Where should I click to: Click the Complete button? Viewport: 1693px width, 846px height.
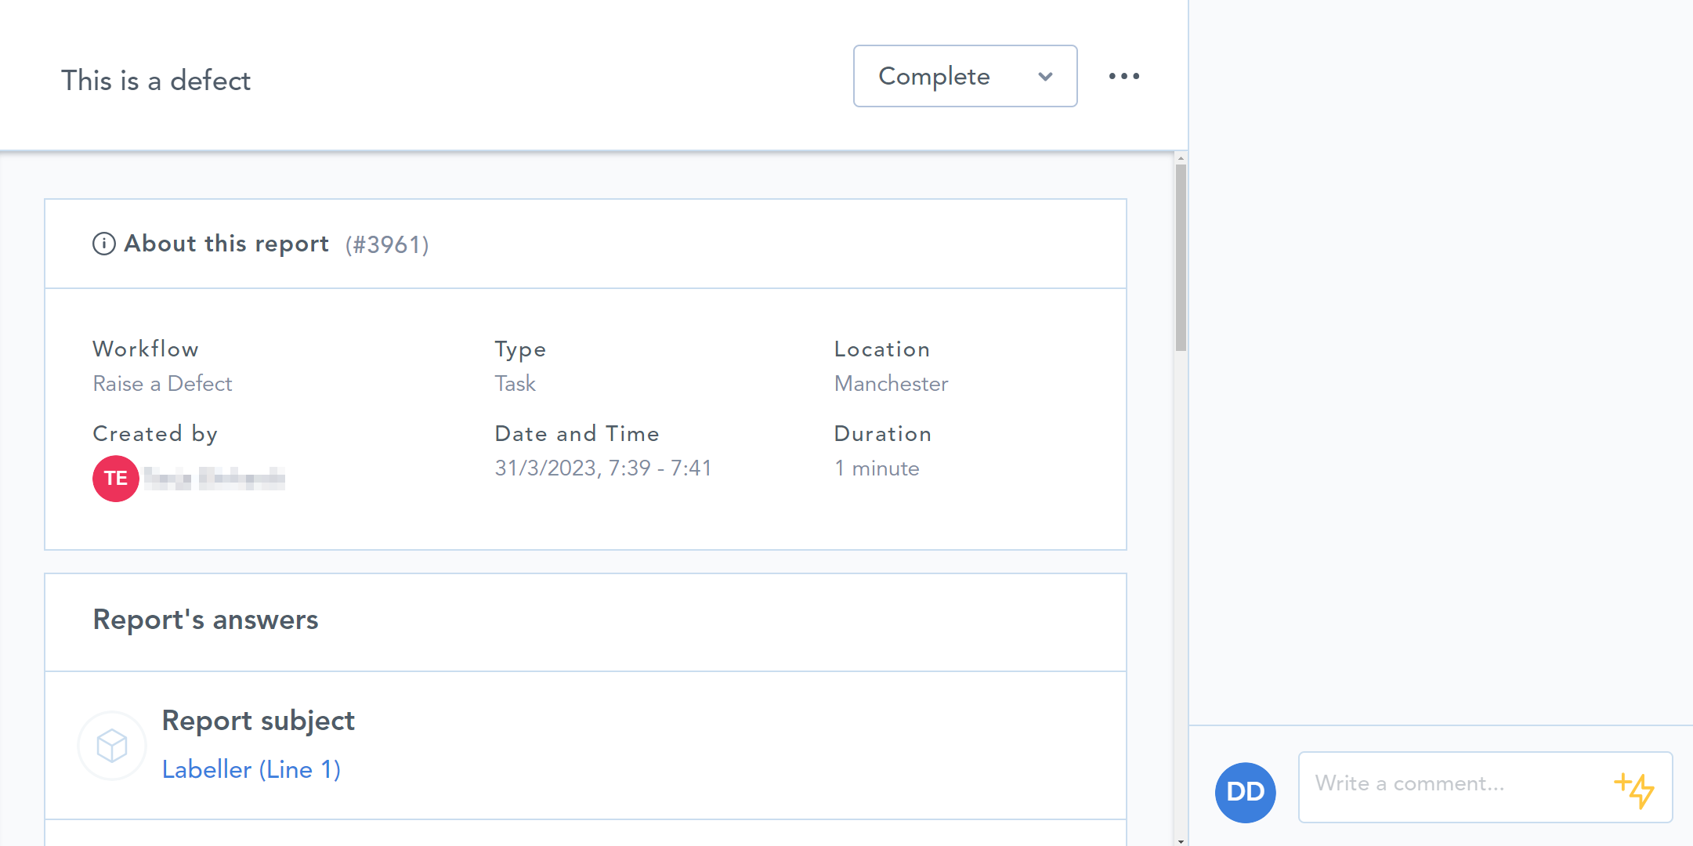click(x=934, y=76)
